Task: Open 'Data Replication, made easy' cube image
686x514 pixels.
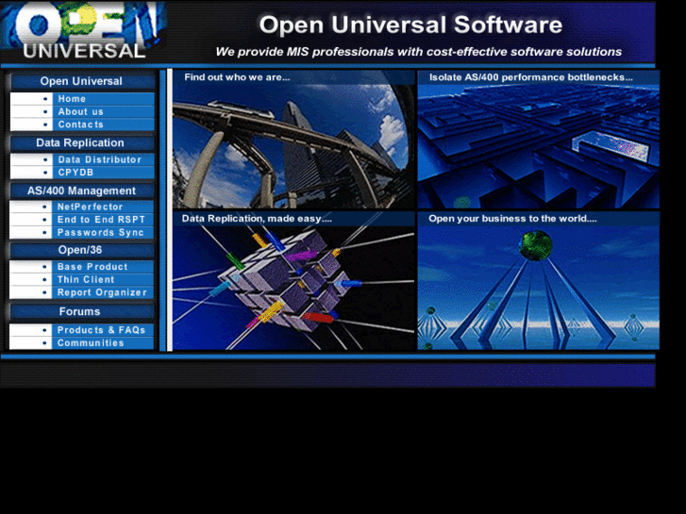Action: coord(293,281)
